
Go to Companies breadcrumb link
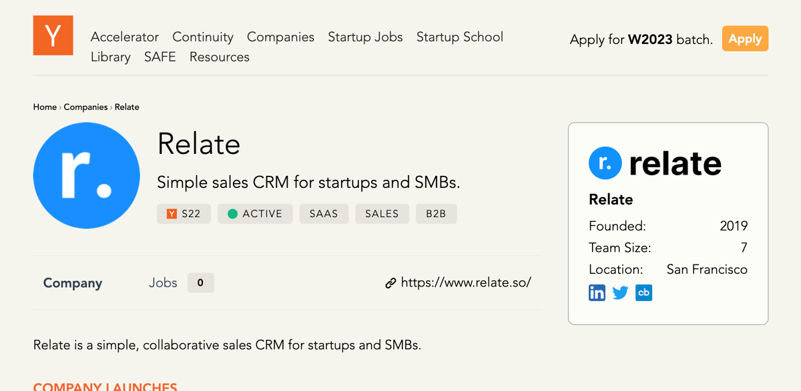coord(85,107)
